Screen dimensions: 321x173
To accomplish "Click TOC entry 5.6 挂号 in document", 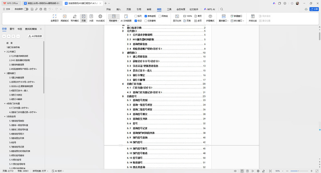I will click(x=166, y=123).
